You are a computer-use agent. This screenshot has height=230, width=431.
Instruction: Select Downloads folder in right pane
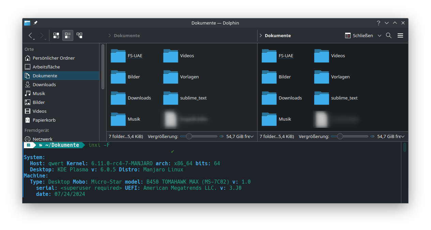tap(282, 98)
